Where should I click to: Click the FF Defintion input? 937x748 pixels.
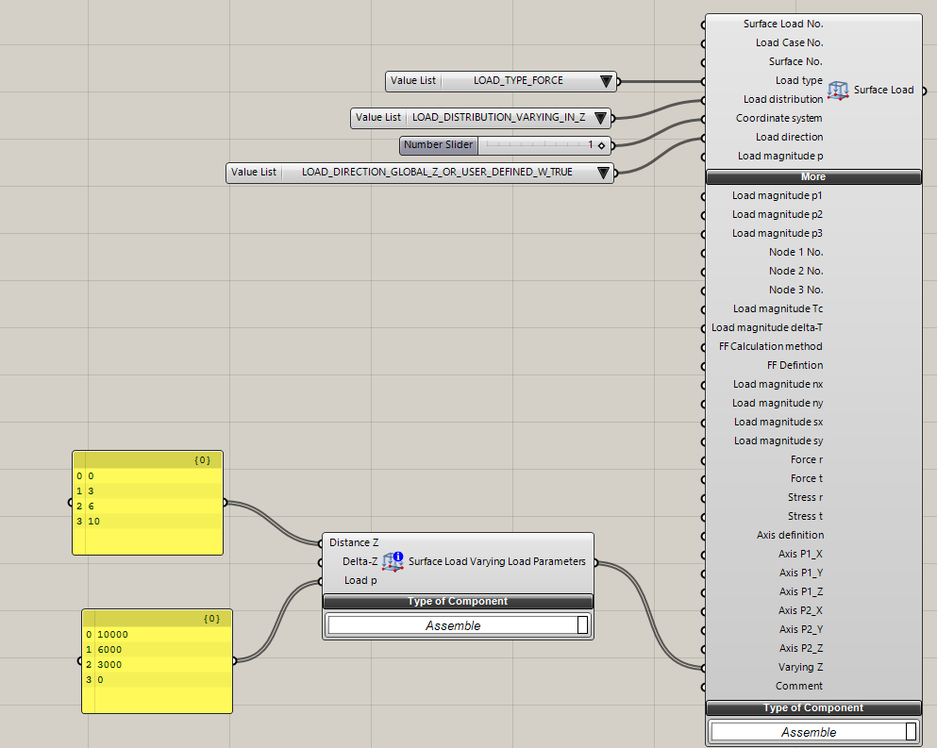795,366
